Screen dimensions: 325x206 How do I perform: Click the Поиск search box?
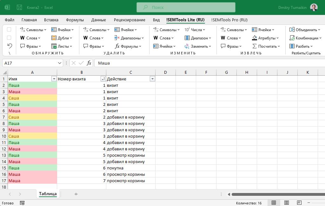pos(186,8)
